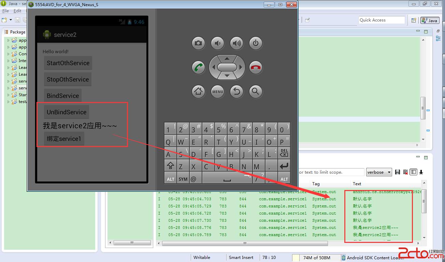
Task: Tap the emulator volume down button
Action: point(217,43)
